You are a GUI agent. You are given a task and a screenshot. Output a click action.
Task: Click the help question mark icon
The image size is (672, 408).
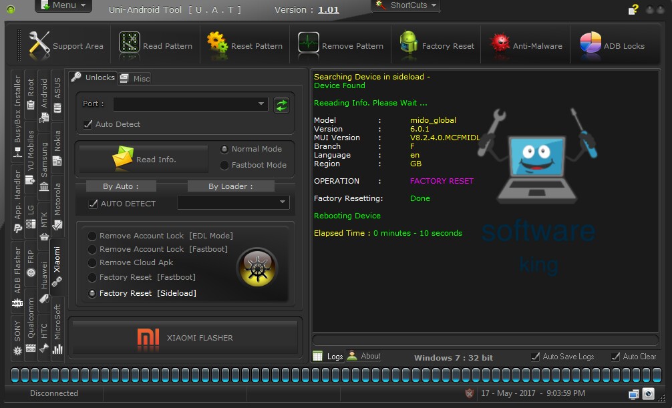[633, 9]
